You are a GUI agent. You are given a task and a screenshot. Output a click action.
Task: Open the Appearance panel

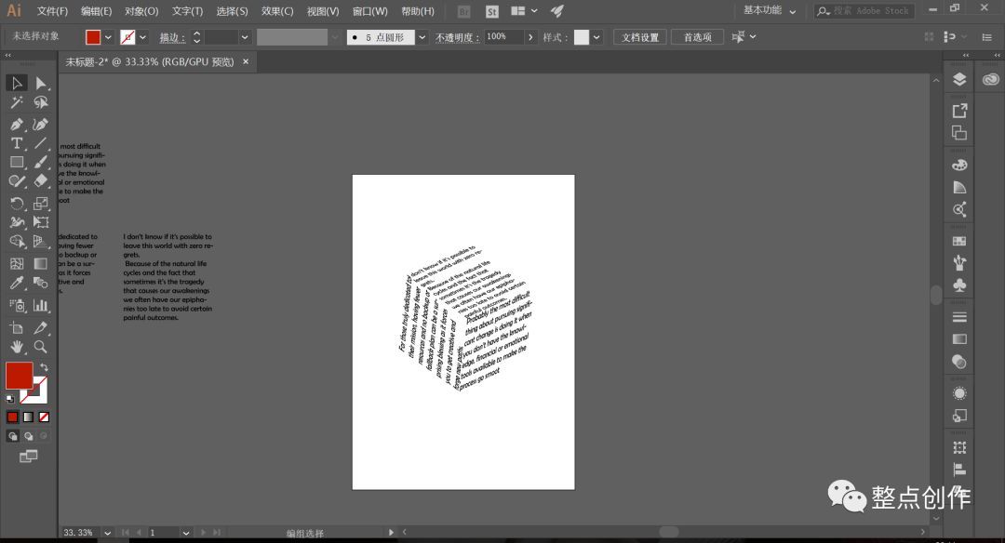pyautogui.click(x=959, y=393)
